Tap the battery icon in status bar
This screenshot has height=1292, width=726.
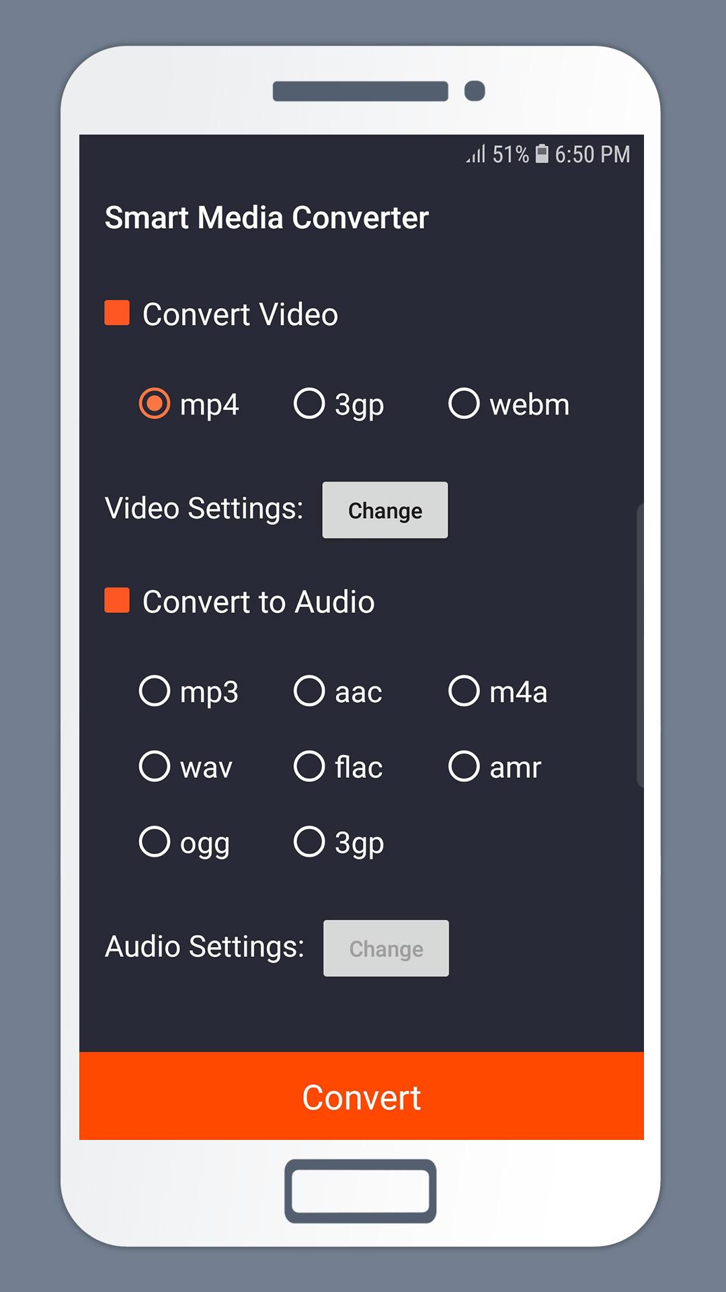542,154
